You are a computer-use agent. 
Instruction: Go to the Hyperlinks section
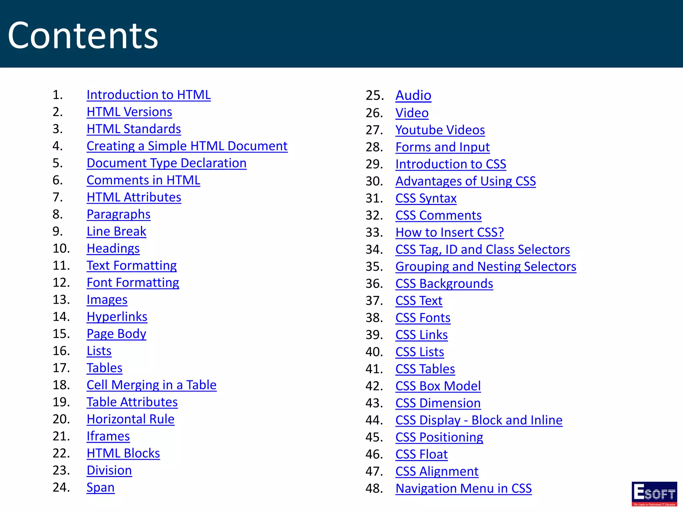pyautogui.click(x=117, y=317)
